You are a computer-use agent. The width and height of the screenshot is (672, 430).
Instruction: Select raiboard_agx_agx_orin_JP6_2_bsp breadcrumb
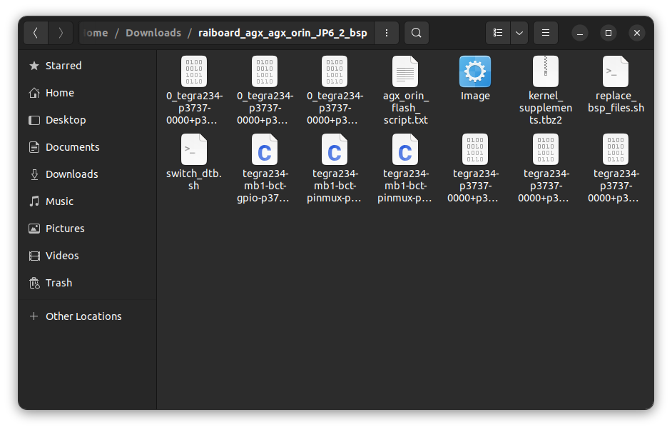click(282, 33)
